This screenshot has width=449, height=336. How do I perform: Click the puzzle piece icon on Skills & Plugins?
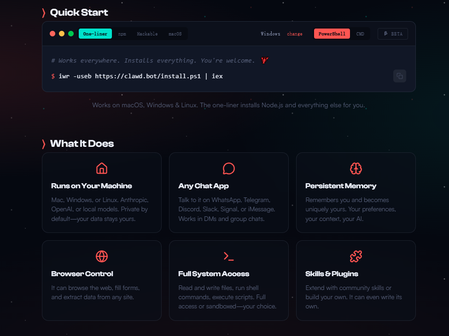(x=356, y=256)
